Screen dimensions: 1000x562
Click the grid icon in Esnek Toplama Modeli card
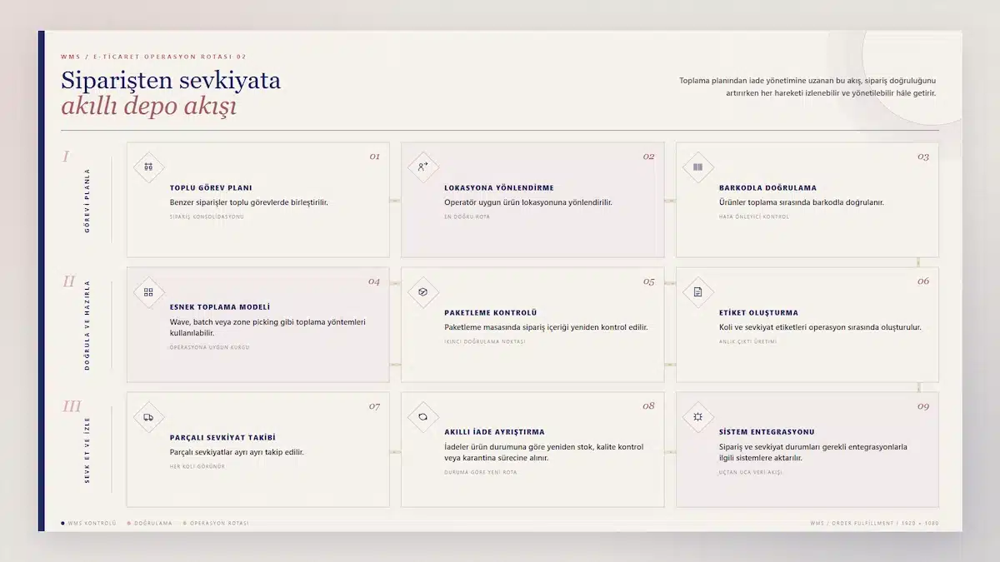[148, 292]
